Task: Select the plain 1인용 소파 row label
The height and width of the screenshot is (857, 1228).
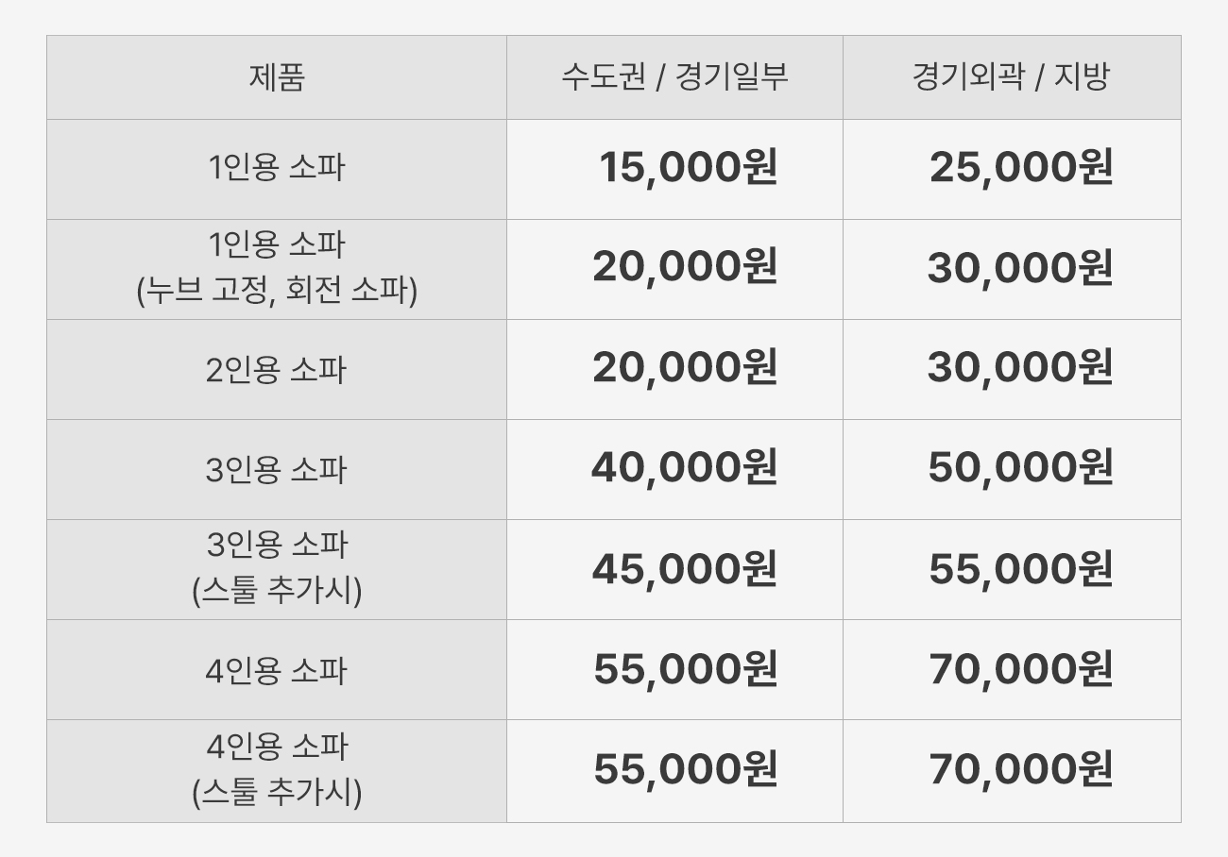Action: [277, 168]
